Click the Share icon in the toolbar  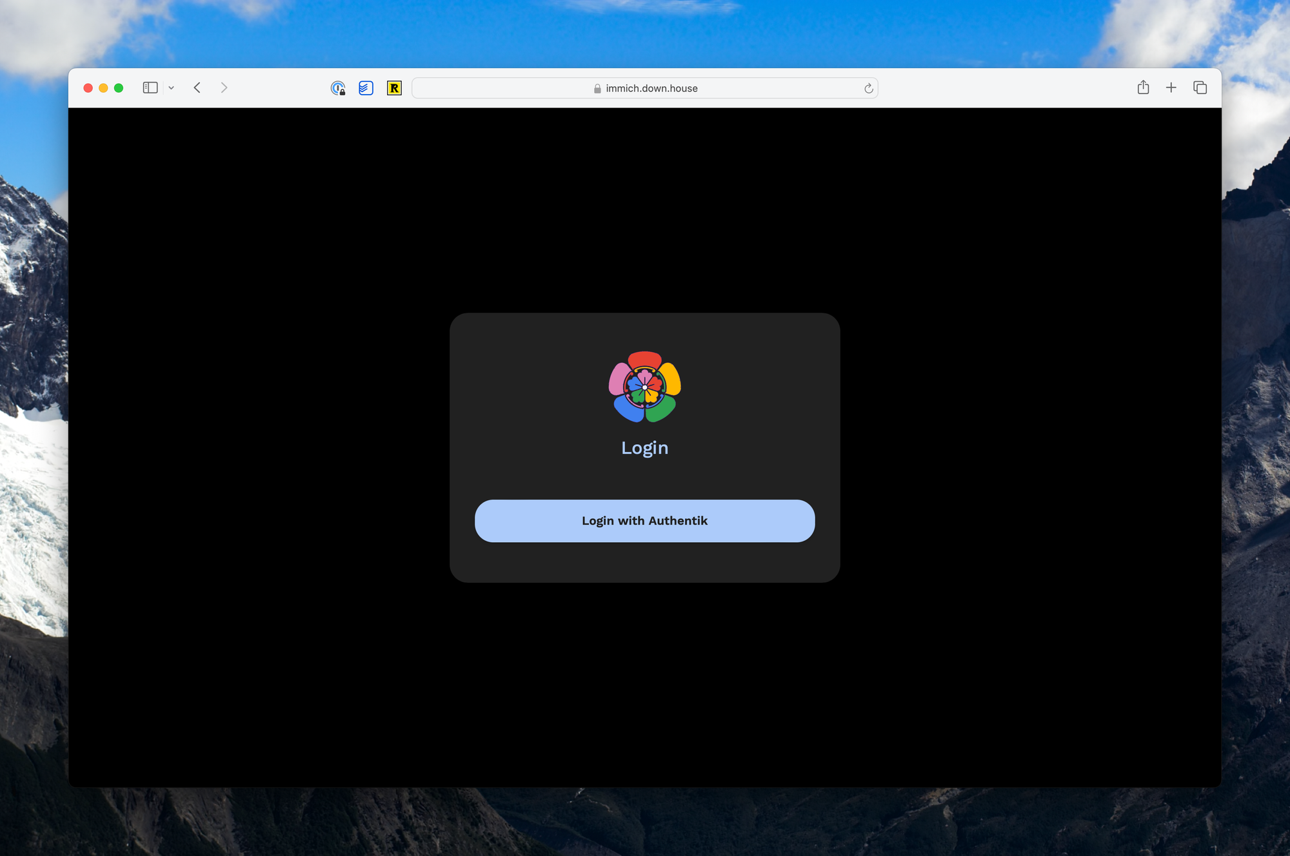[1144, 87]
